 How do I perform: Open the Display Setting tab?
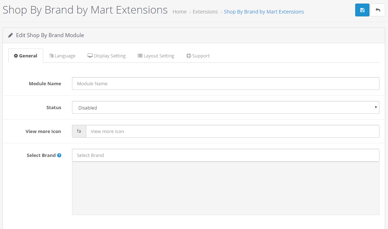tap(107, 56)
